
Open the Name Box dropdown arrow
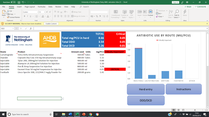point(13,28)
